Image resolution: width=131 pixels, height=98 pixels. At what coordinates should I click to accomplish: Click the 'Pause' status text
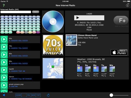89,30
